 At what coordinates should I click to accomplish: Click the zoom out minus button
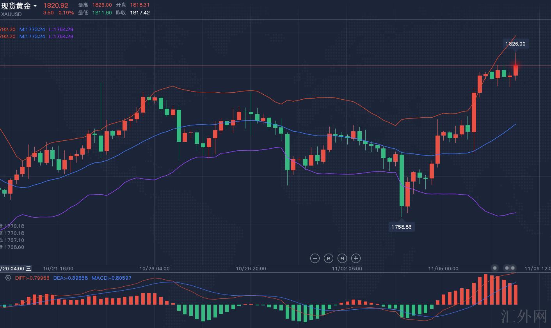click(315, 258)
